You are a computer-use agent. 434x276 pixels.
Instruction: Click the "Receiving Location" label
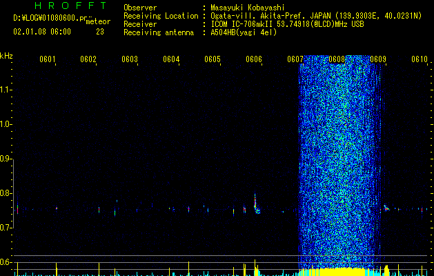click(x=161, y=16)
